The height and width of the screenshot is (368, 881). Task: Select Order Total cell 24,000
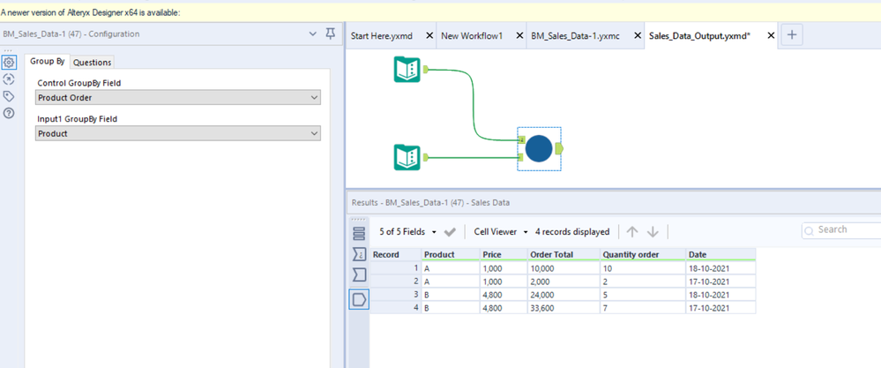(564, 295)
